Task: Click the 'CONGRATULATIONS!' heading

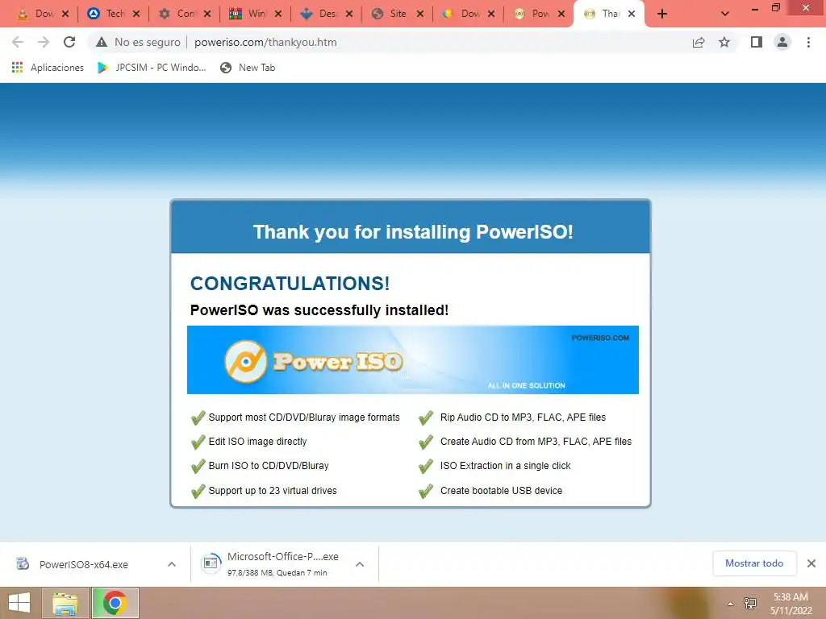Action: [x=290, y=283]
